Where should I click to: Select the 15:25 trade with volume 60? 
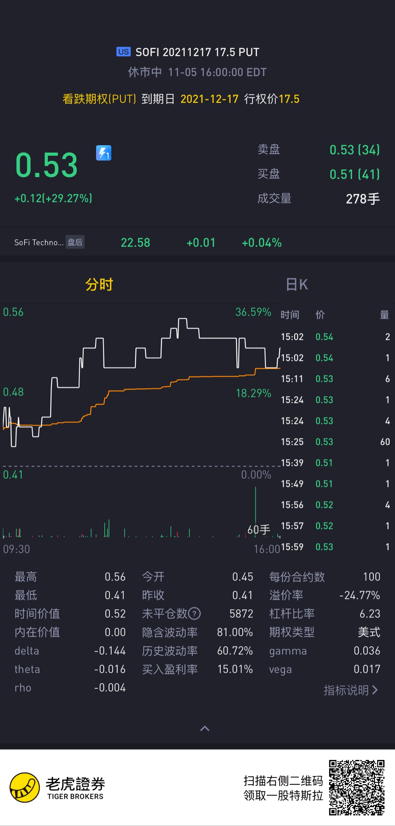pyautogui.click(x=335, y=442)
